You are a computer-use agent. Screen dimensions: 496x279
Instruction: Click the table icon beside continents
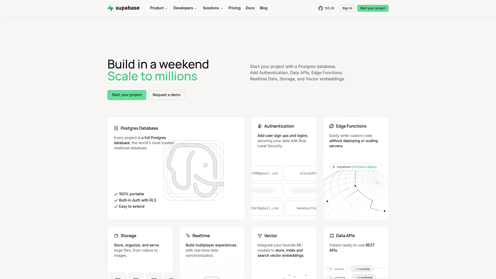click(x=331, y=277)
